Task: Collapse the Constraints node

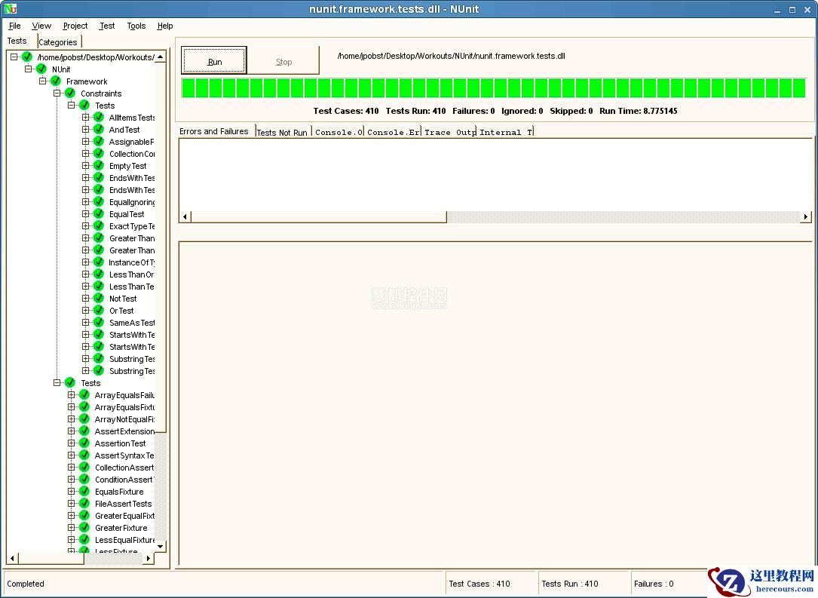Action: [57, 94]
